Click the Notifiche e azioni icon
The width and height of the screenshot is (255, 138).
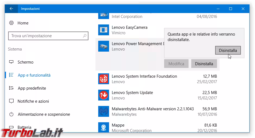11,101
